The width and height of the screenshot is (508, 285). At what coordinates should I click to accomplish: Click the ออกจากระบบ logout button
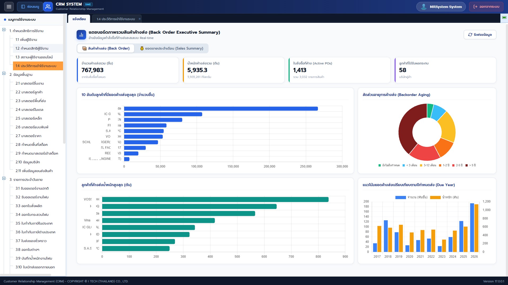pos(486,7)
